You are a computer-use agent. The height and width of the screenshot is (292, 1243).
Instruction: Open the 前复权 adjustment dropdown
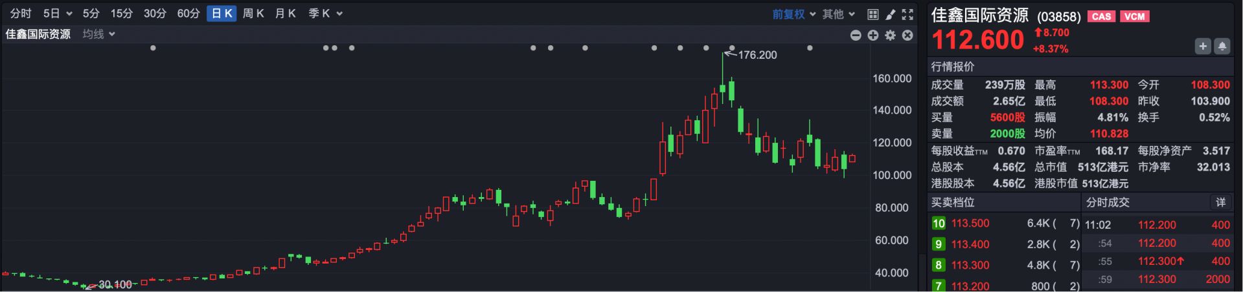(793, 14)
